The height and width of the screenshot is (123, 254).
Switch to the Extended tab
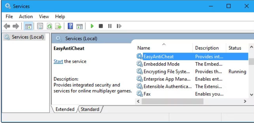(x=65, y=109)
